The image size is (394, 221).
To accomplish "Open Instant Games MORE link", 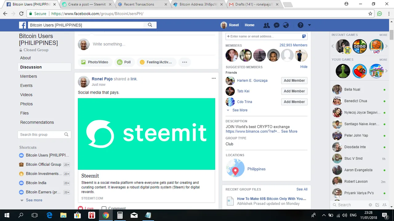I will (x=383, y=35).
